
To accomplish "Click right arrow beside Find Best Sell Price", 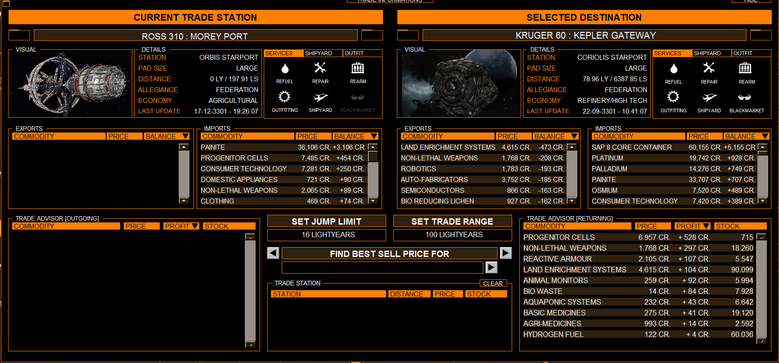I will (506, 253).
